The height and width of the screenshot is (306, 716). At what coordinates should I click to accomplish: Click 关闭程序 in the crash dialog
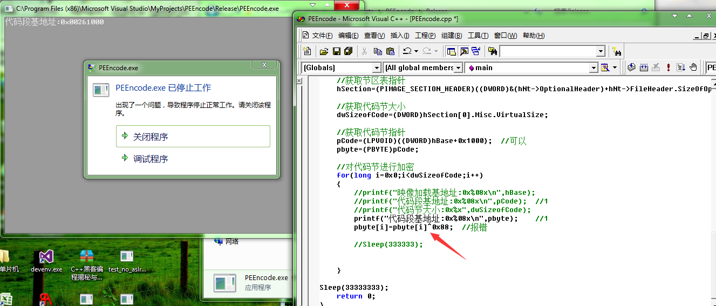(x=193, y=137)
